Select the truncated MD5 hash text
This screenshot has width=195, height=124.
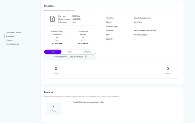[68, 57]
